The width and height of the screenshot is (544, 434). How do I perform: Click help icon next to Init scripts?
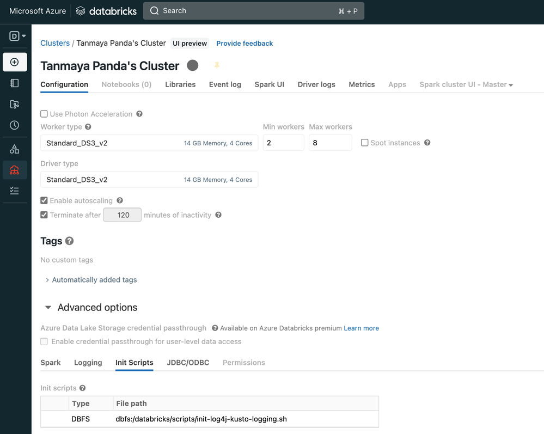[83, 388]
